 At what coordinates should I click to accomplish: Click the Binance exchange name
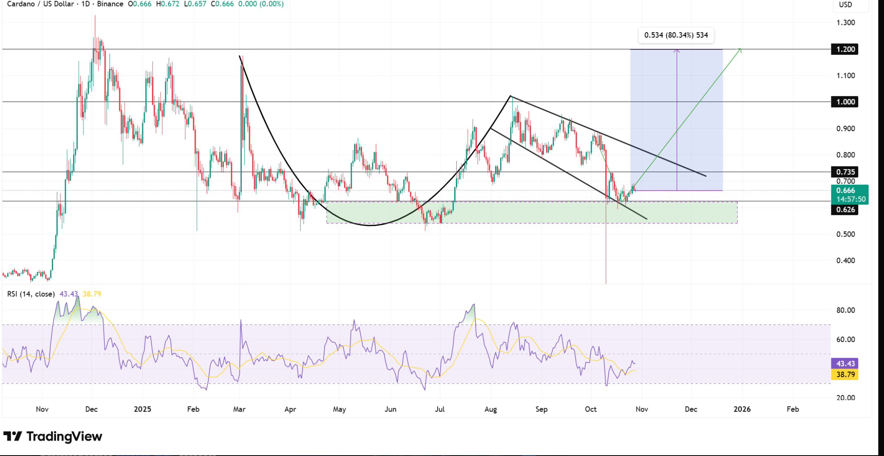111,4
